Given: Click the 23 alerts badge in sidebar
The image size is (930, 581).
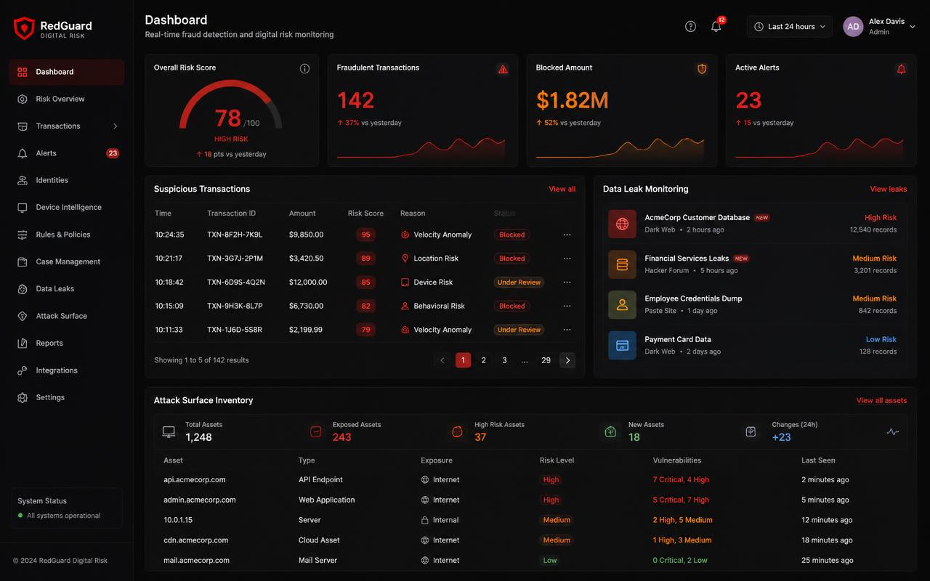Looking at the screenshot, I should pos(113,153).
